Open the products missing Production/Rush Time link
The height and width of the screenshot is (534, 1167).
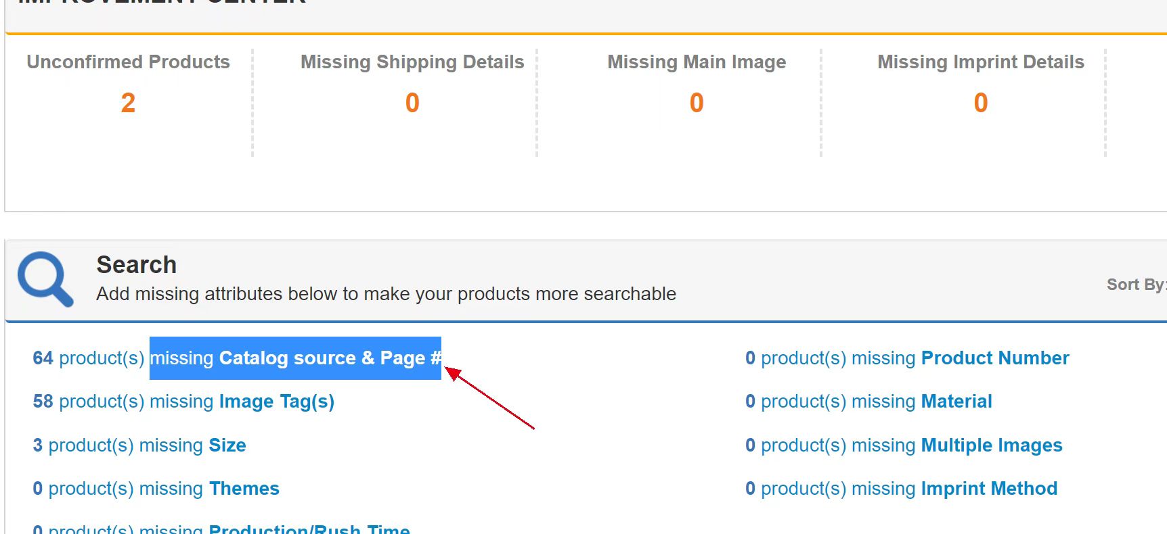pyautogui.click(x=221, y=529)
